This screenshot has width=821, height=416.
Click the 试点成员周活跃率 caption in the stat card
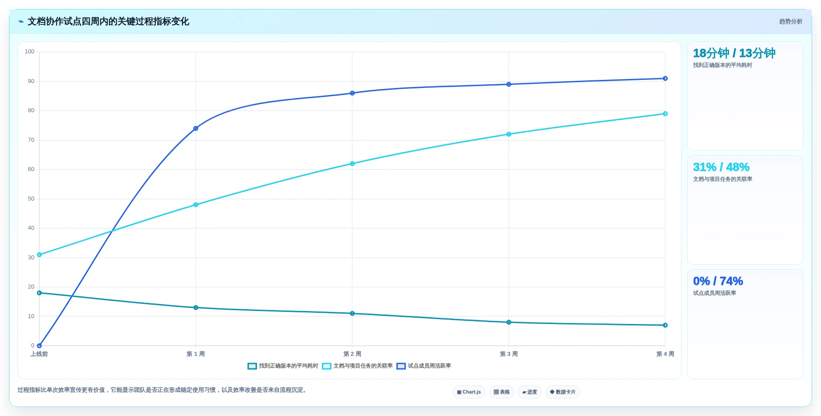pos(714,293)
